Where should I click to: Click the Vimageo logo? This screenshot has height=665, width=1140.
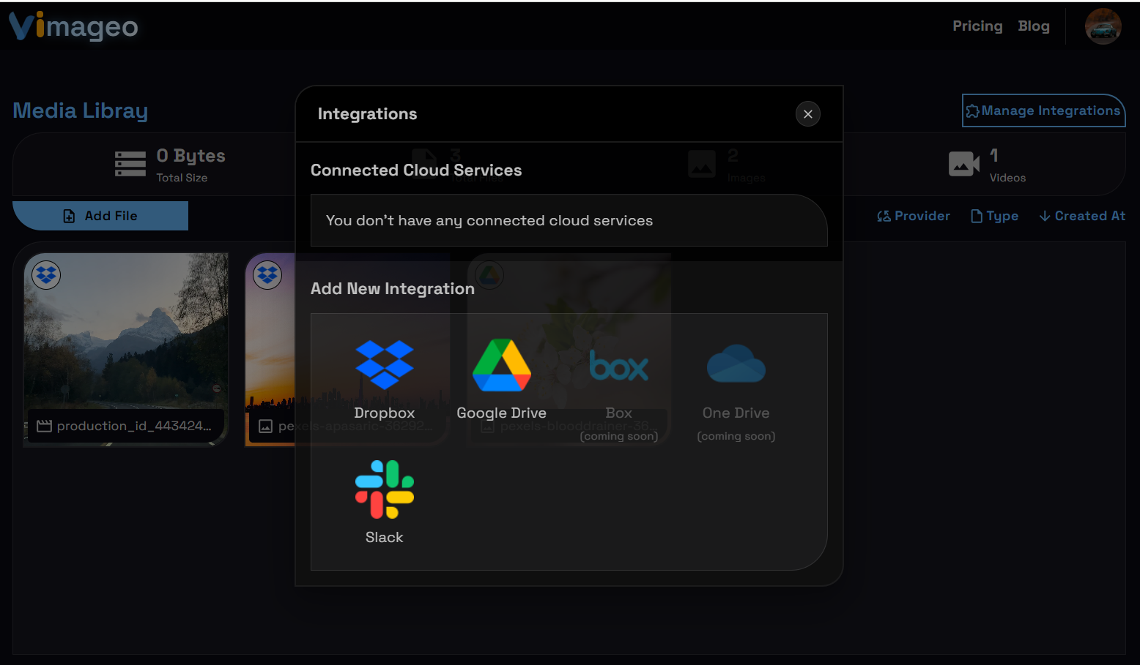pos(73,26)
